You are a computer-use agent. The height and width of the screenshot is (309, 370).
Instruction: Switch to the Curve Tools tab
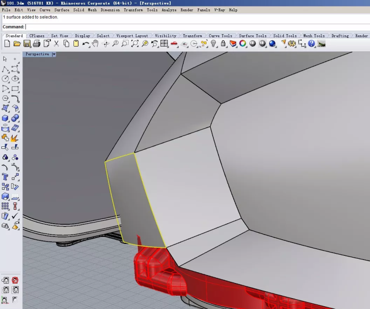point(220,36)
